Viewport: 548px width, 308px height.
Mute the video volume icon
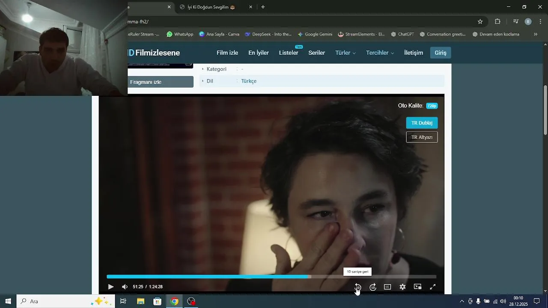point(125,287)
